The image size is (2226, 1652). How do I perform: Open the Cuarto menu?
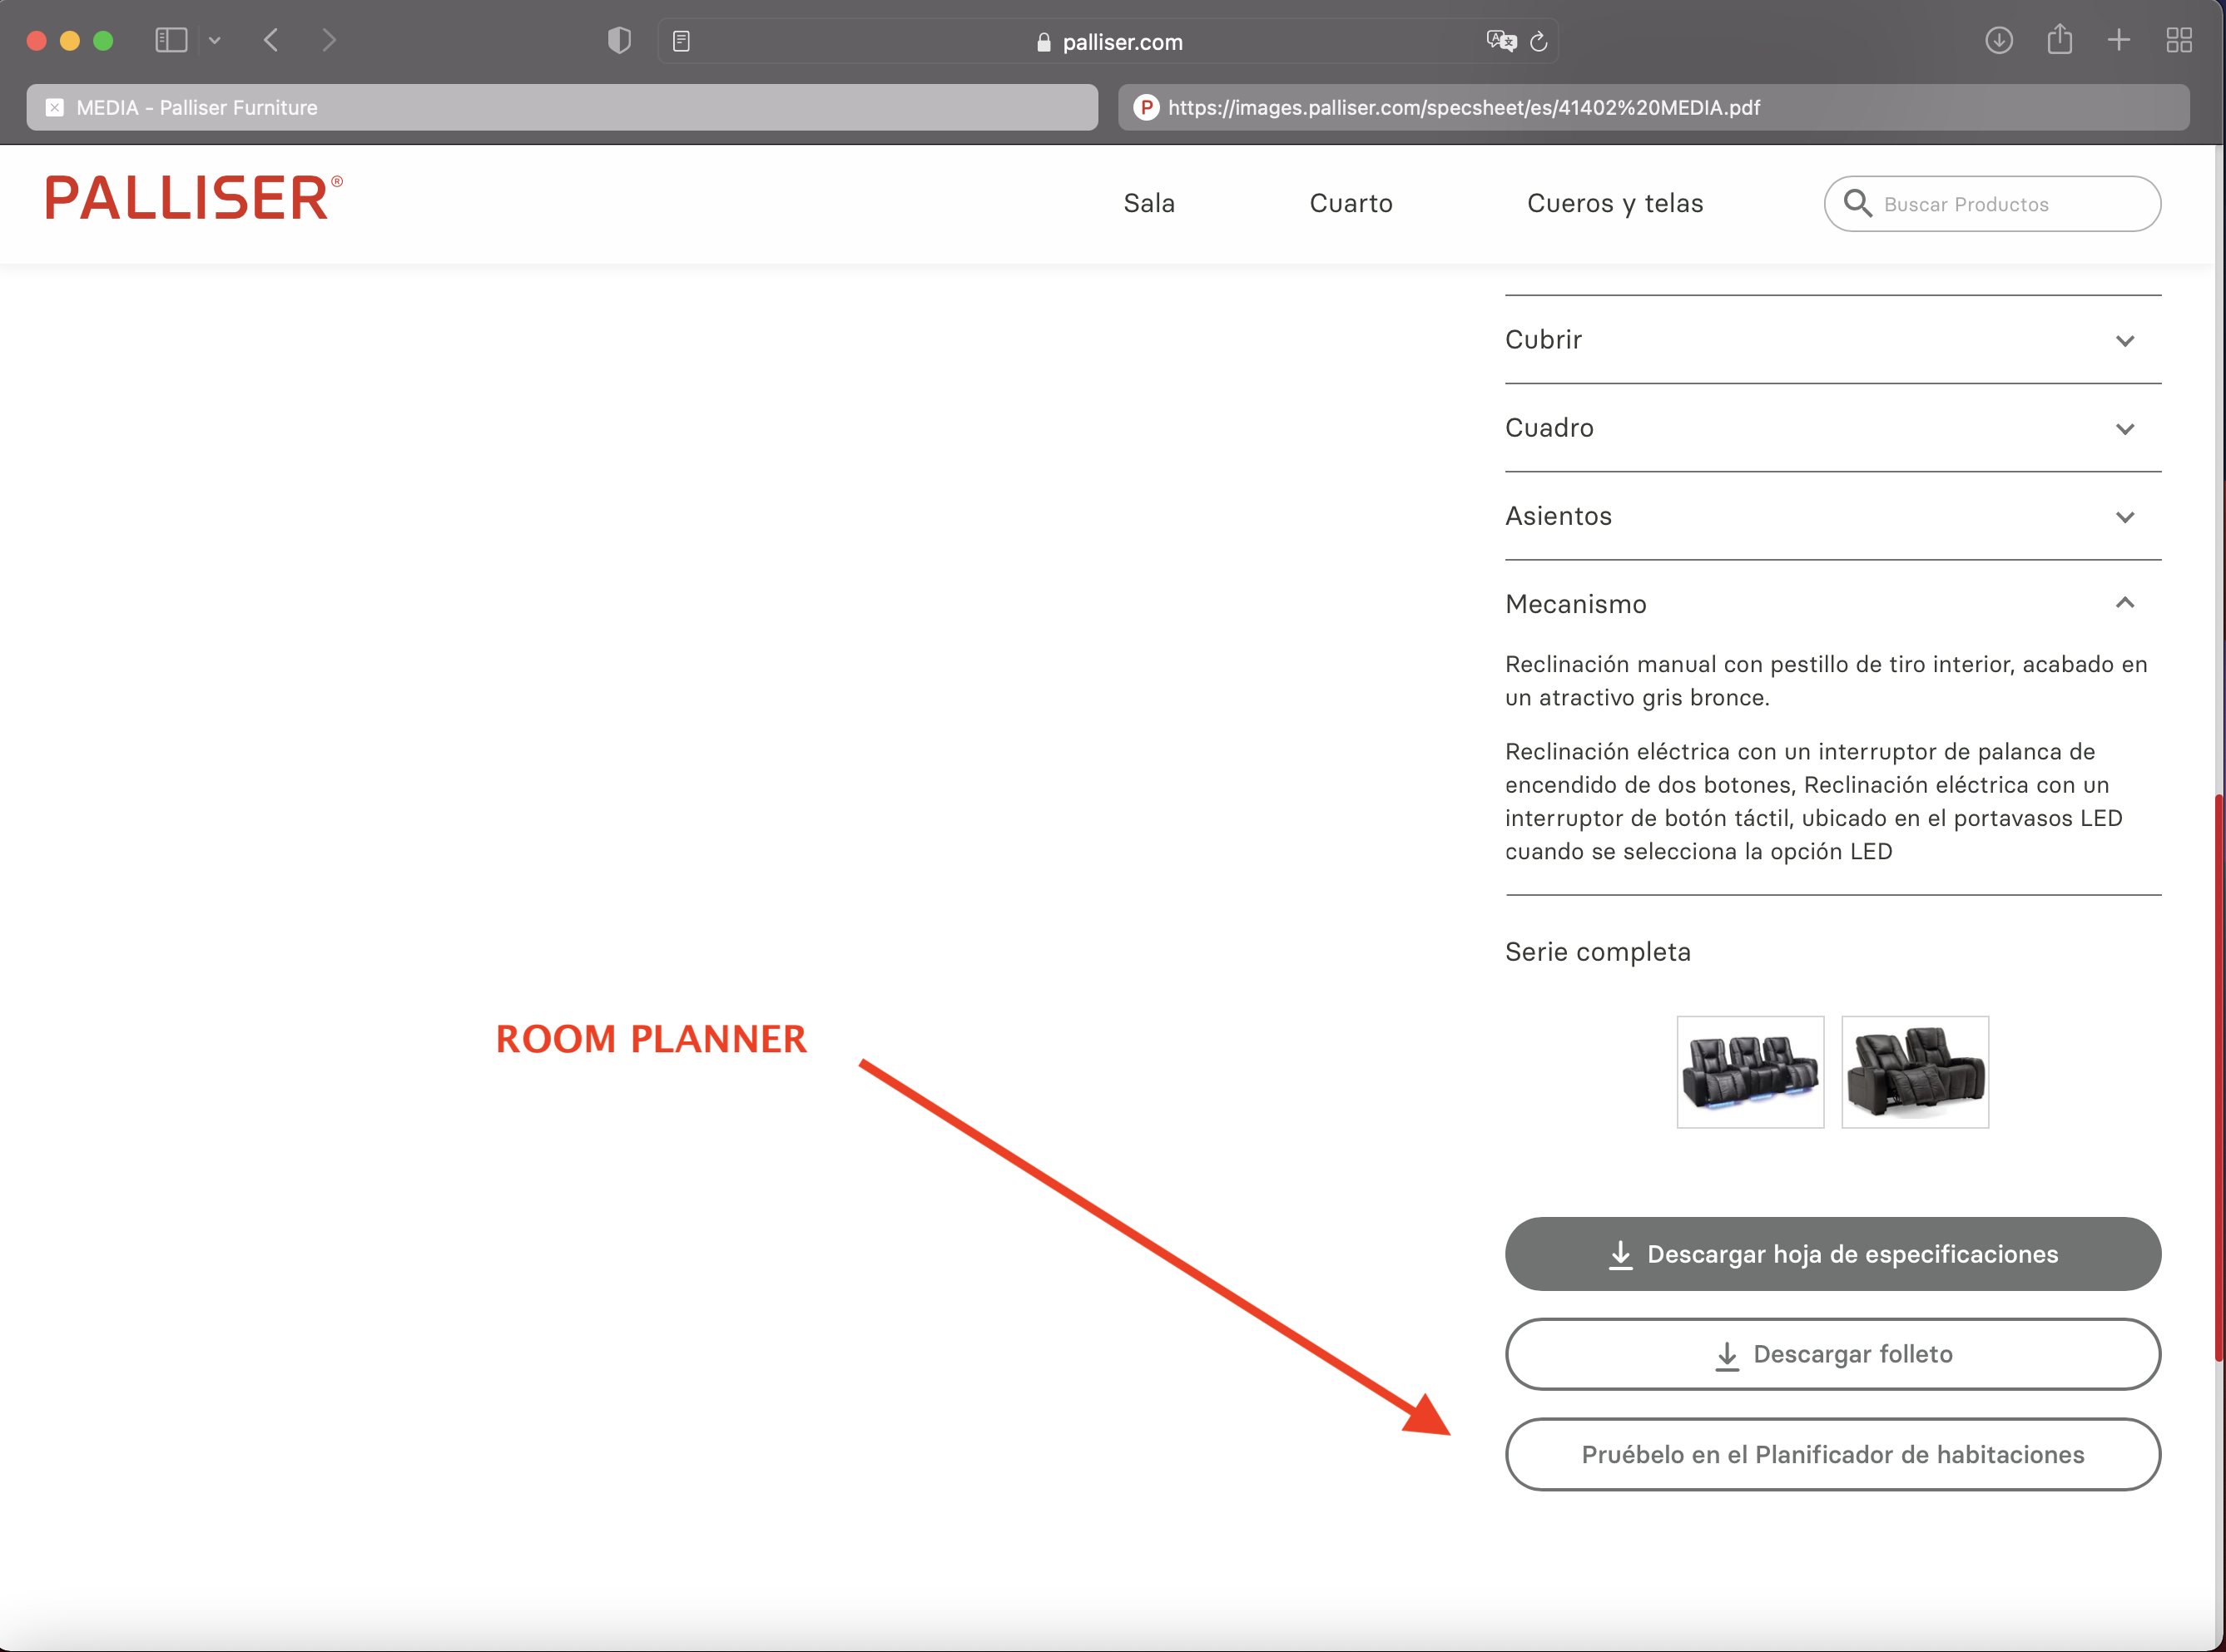click(1351, 203)
